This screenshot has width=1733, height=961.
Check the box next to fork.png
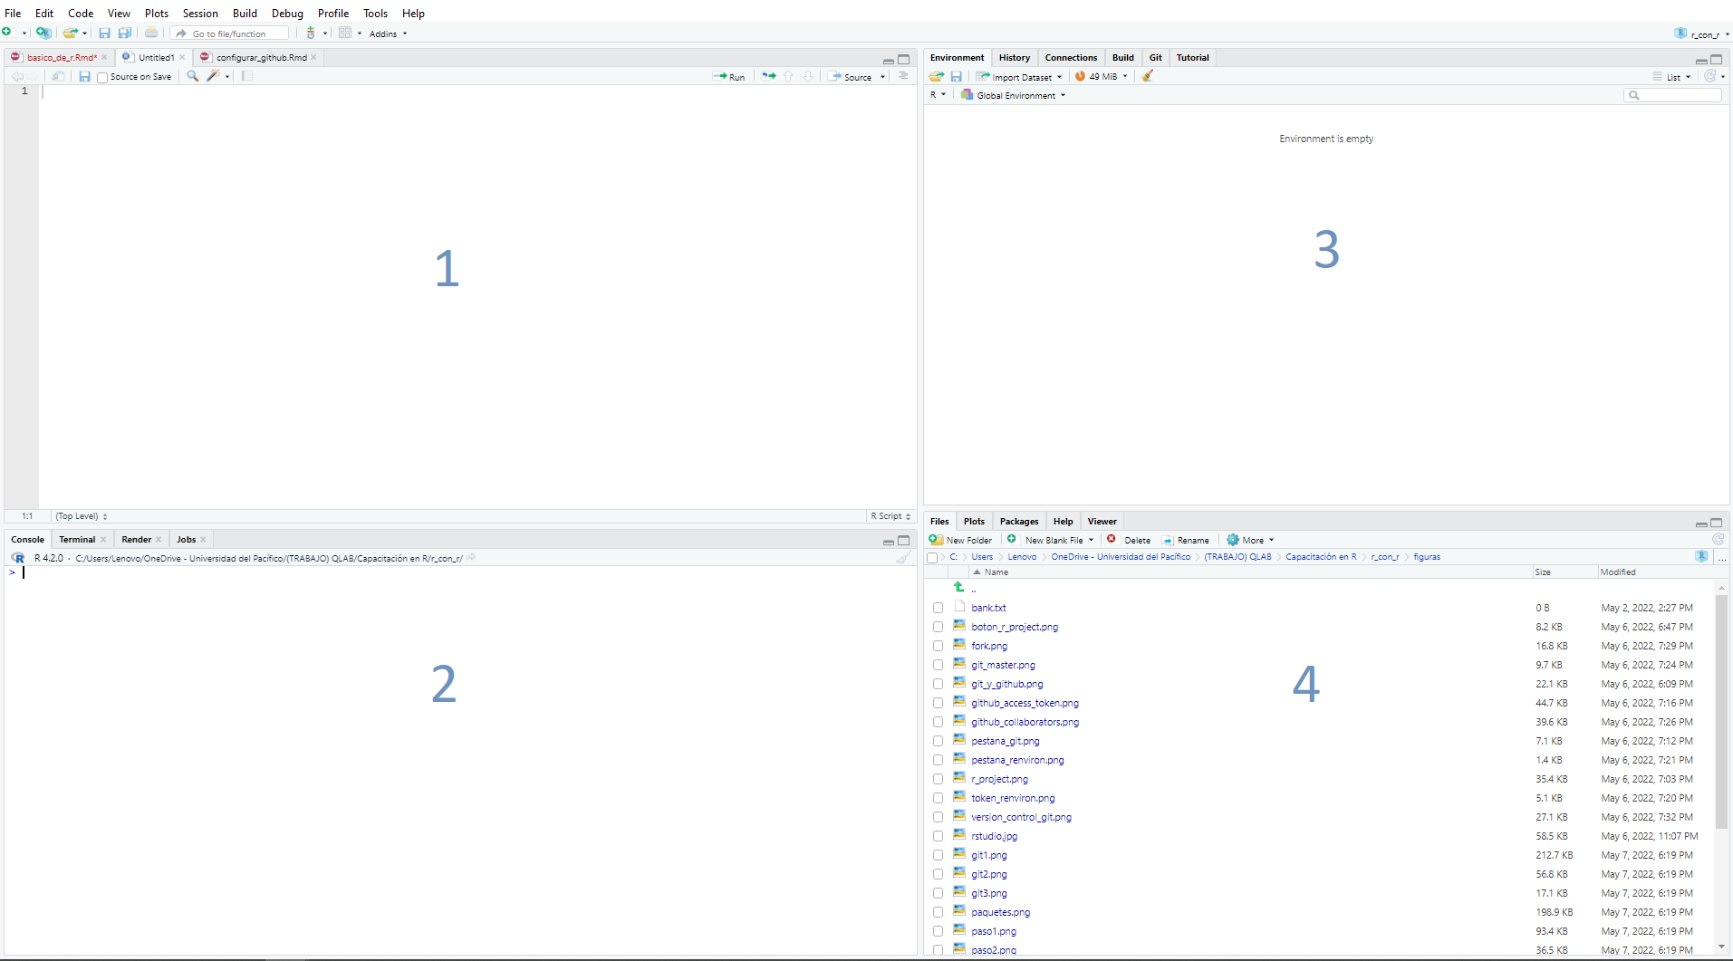[938, 647]
